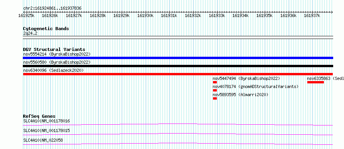Viewport: 344px width, 149px height.
Task: Click the 161933k ruler label
Action: [x=217, y=15]
